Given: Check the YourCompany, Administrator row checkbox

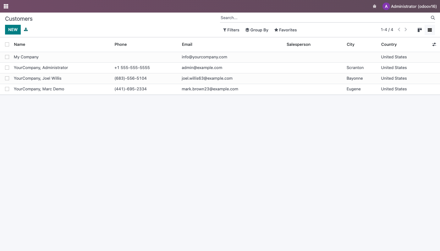Looking at the screenshot, I should click(x=7, y=68).
